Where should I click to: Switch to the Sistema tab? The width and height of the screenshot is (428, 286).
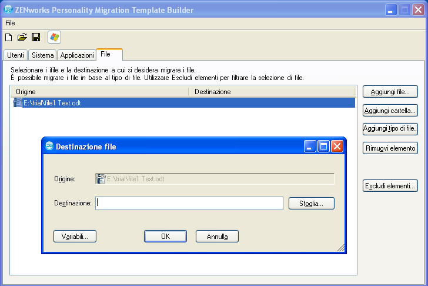pyautogui.click(x=42, y=55)
